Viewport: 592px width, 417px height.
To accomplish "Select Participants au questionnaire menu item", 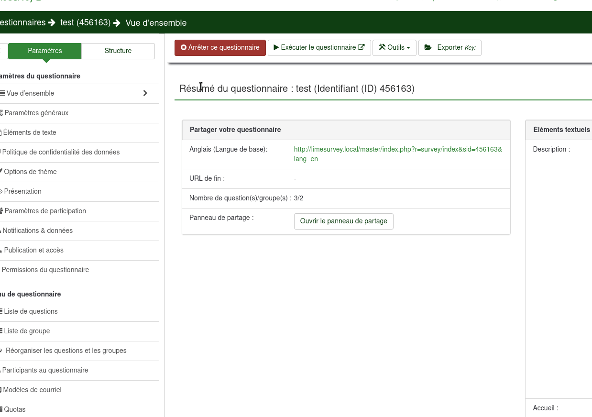I will (x=45, y=370).
